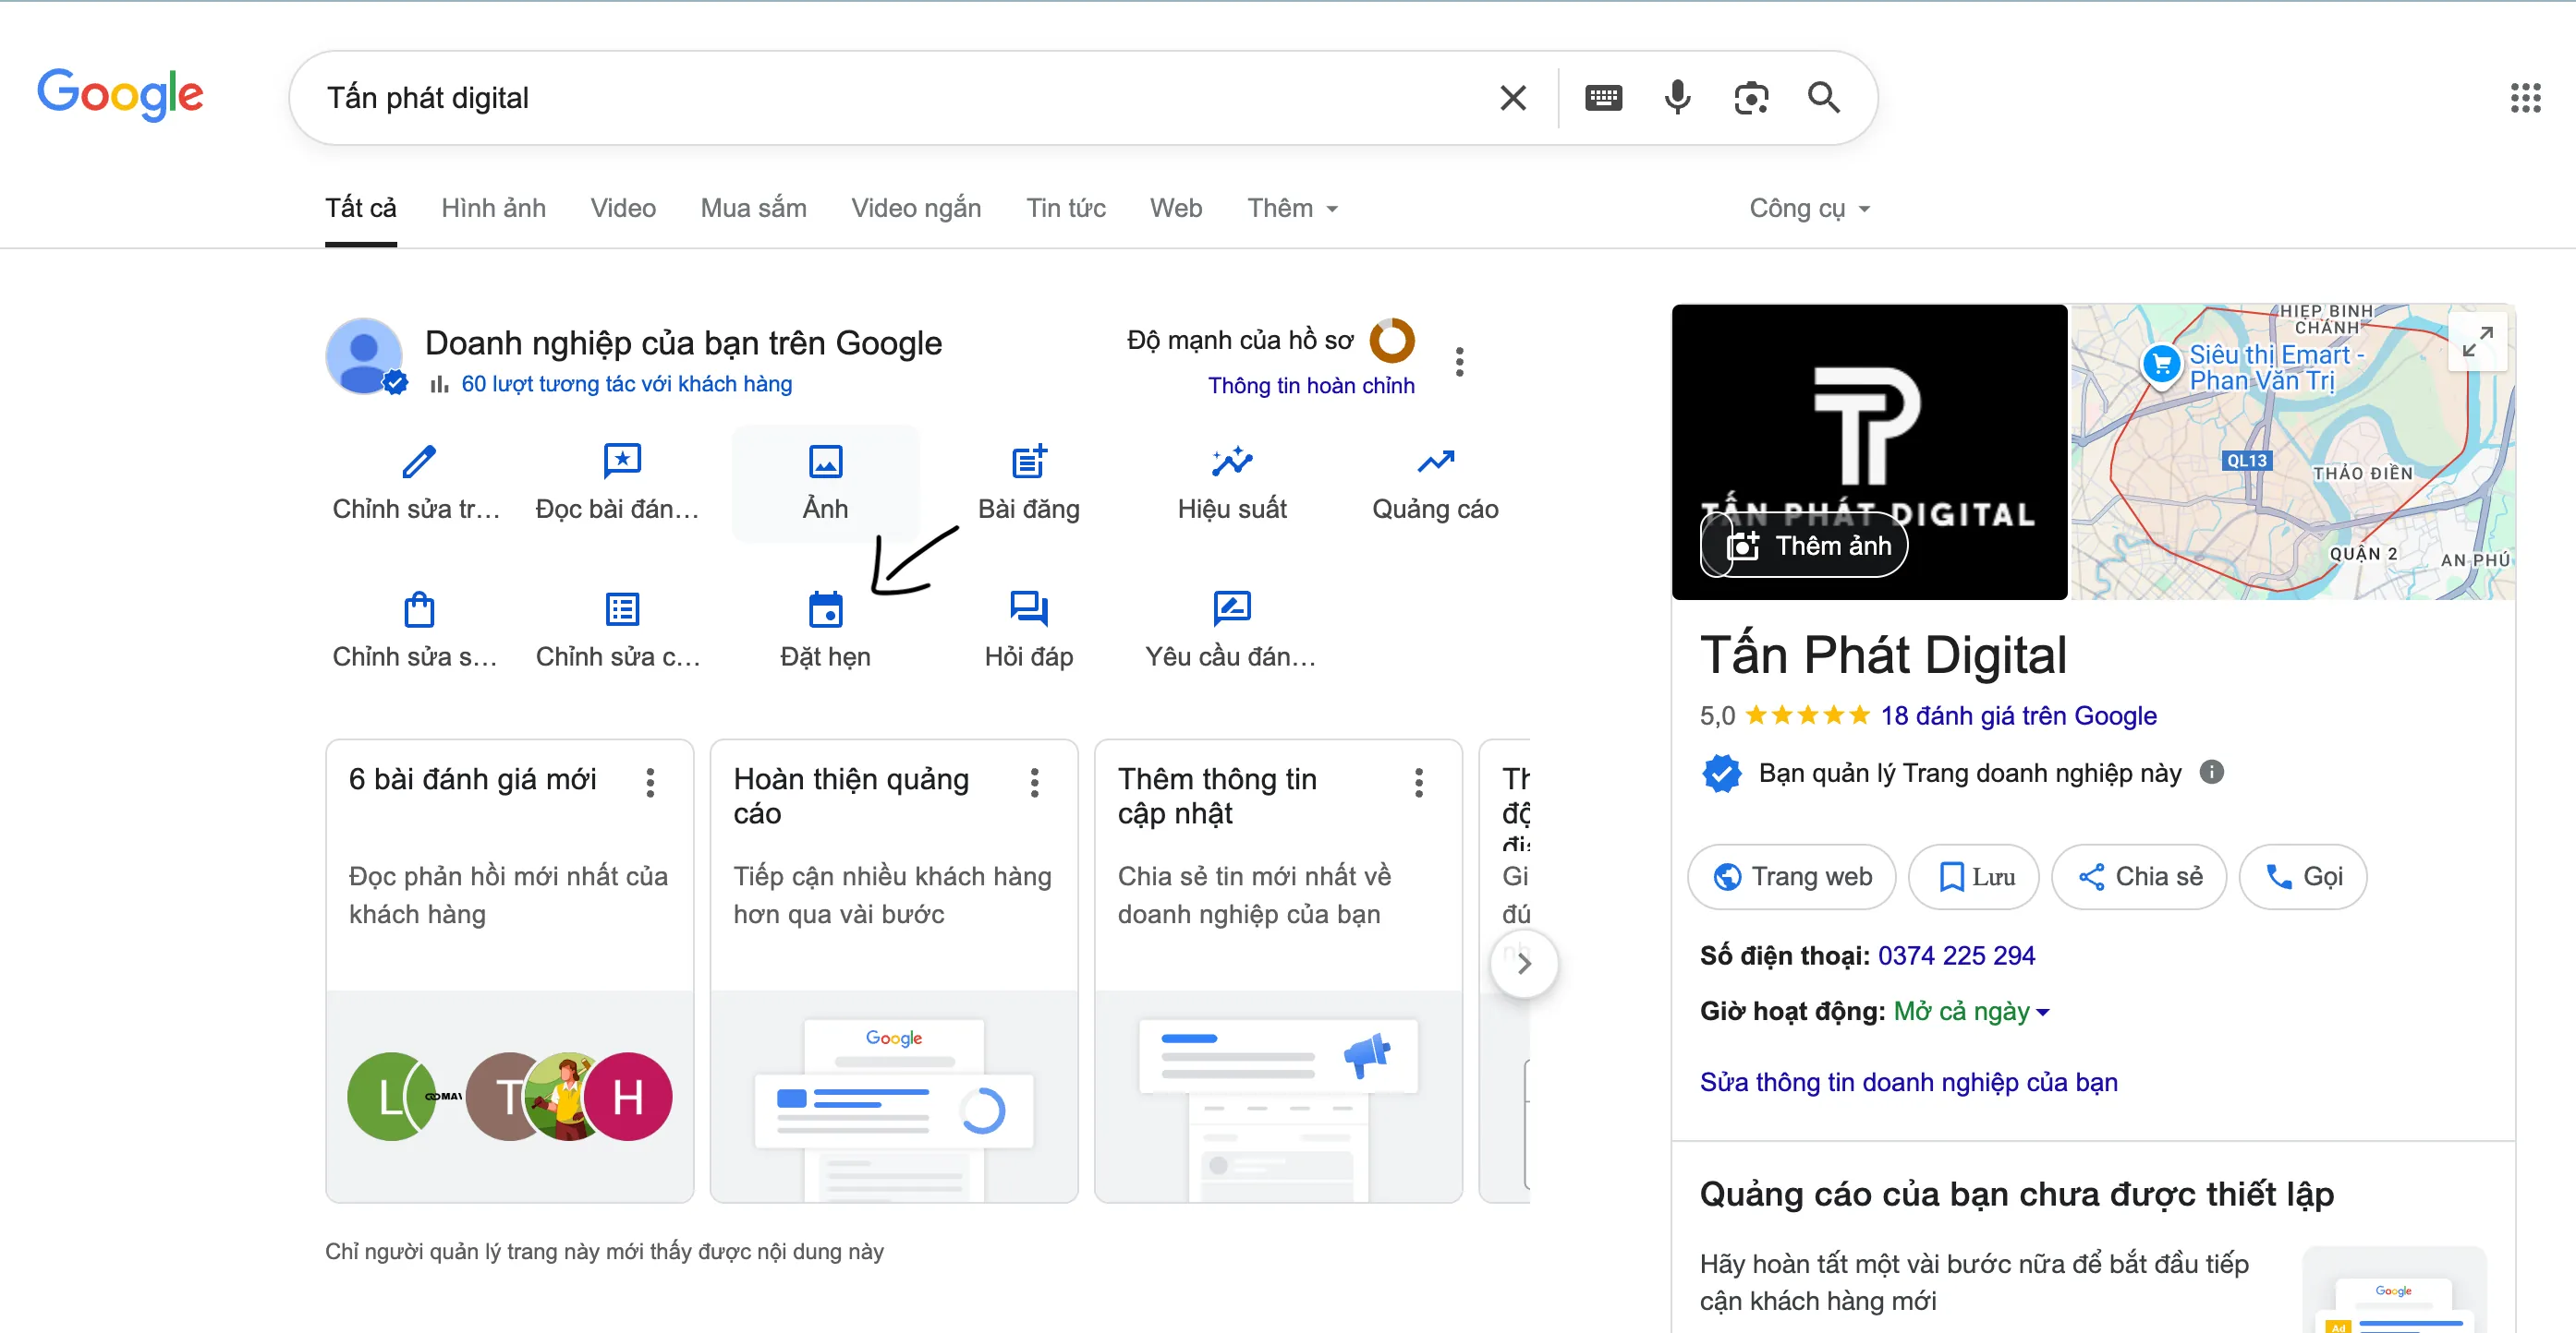Expand the Công cụ tools dropdown
Viewport: 2576px width, 1333px height.
[1808, 208]
